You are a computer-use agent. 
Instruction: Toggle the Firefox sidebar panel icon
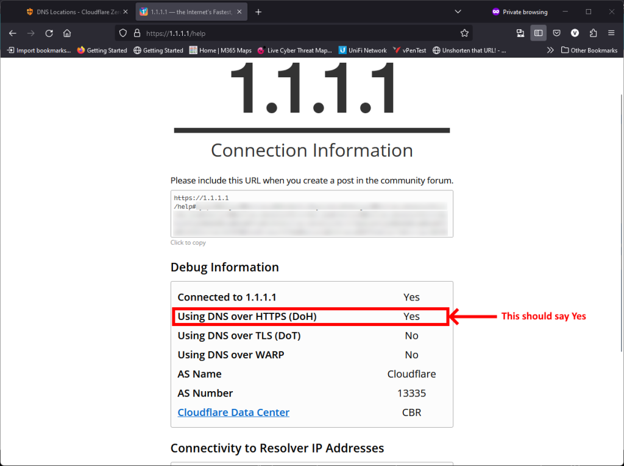539,33
